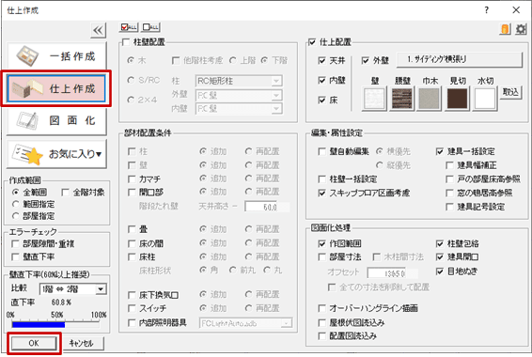Viewport: 532px width, 357px height.
Task: Enable the 戸の部屋床高参照 checkbox
Action: pos(449,179)
